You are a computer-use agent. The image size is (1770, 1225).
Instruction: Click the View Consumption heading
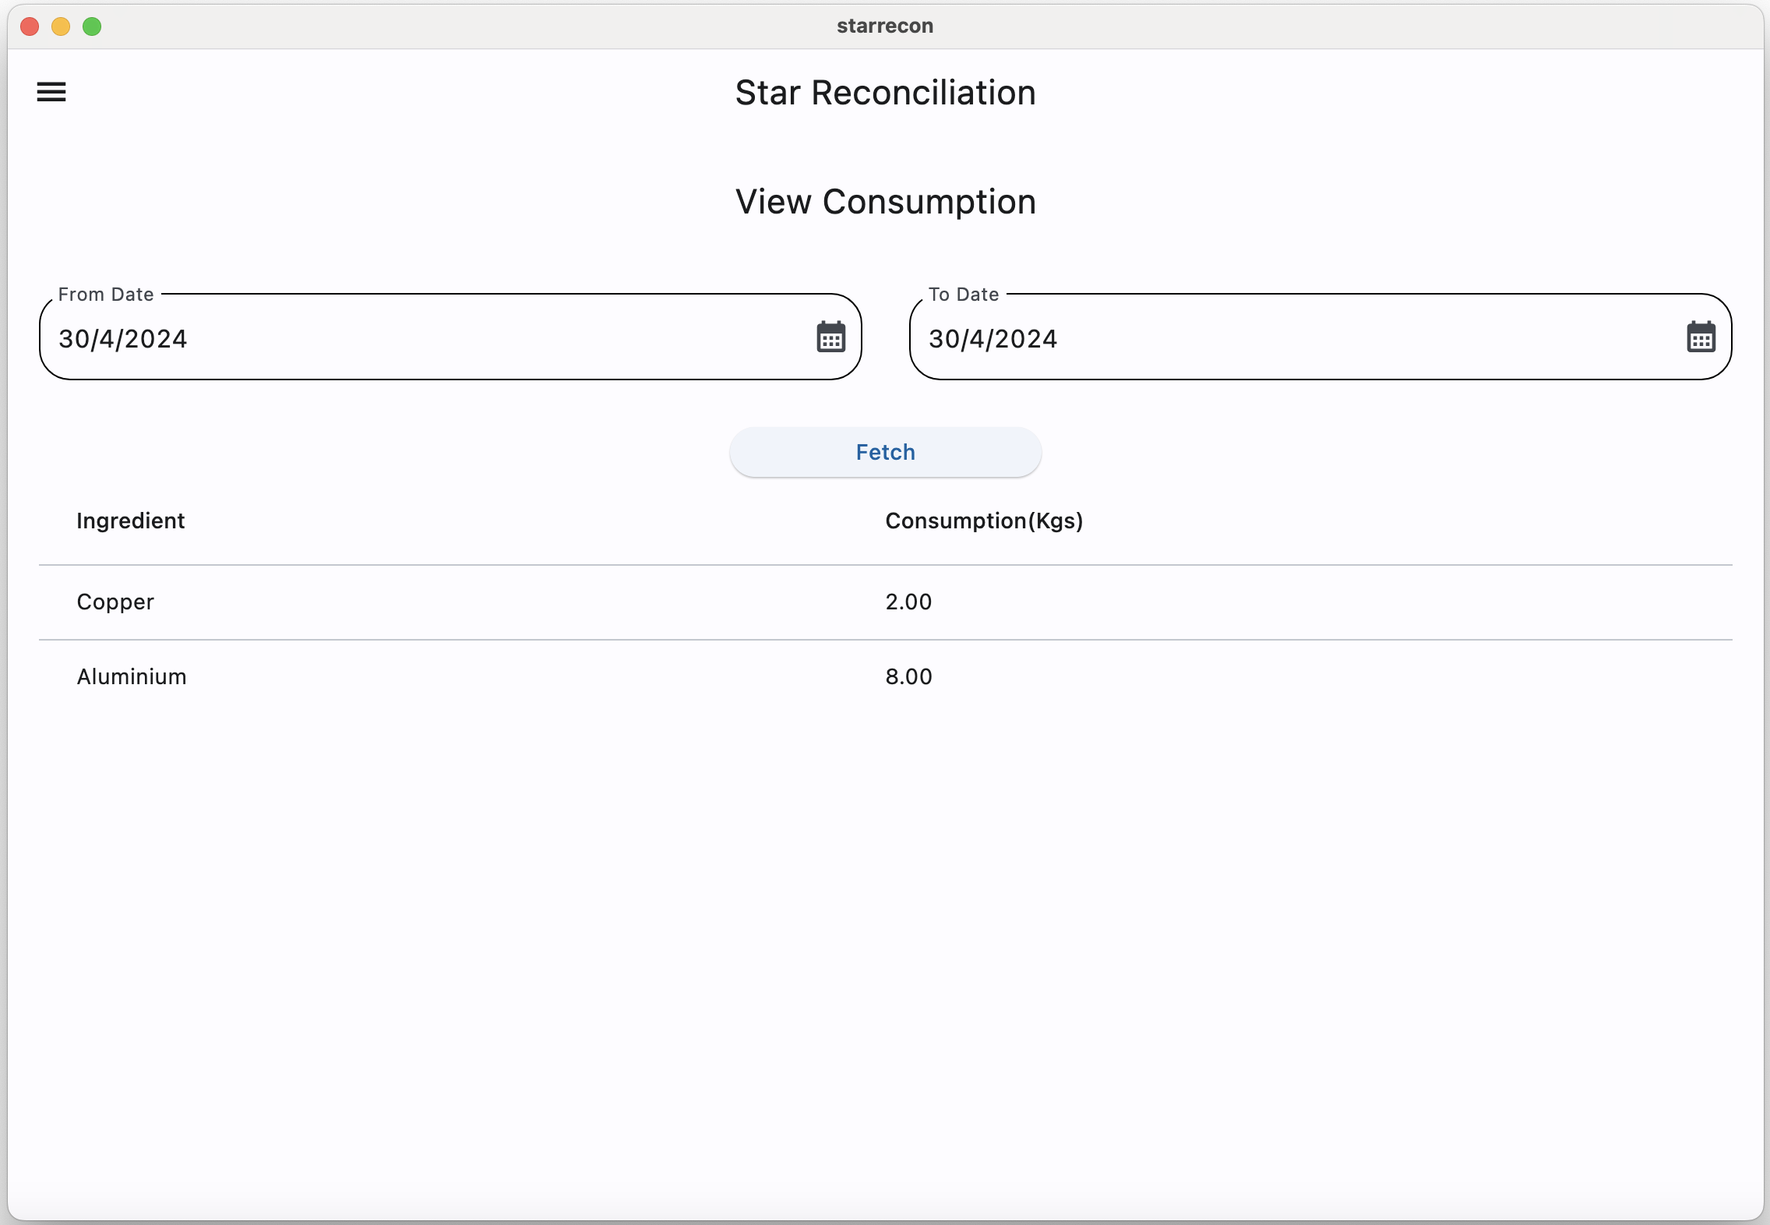(885, 202)
